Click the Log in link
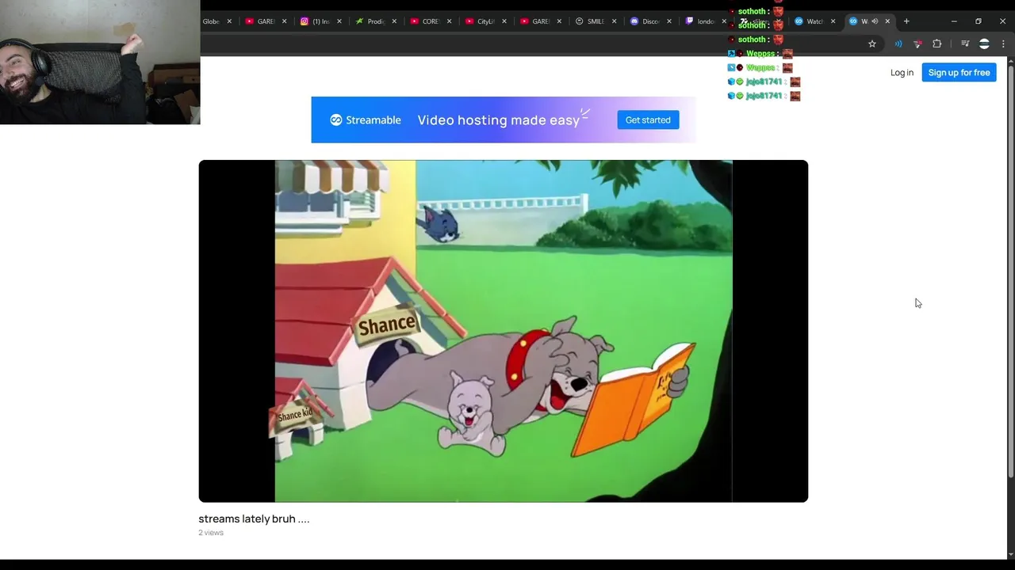The image size is (1015, 570). (x=902, y=73)
